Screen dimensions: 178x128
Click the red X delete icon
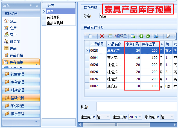(102, 36)
